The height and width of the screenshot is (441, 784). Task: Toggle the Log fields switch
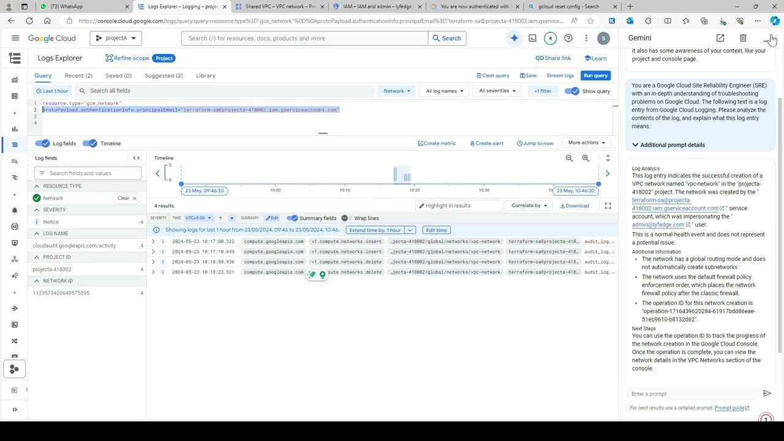coord(42,143)
